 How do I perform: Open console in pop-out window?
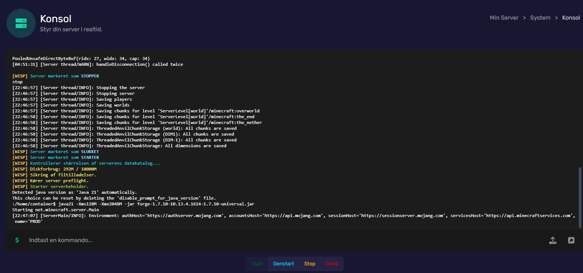coord(571,240)
